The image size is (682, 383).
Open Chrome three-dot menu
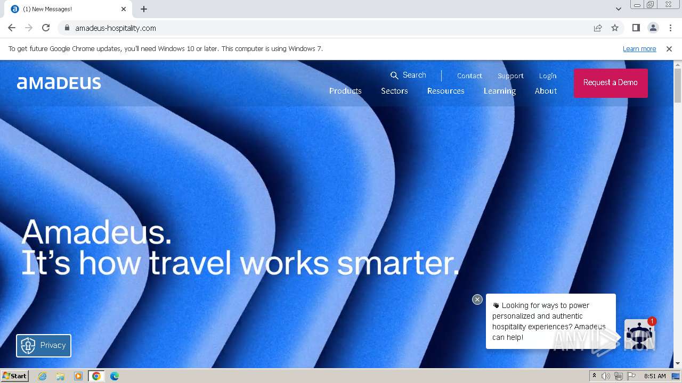coord(670,28)
